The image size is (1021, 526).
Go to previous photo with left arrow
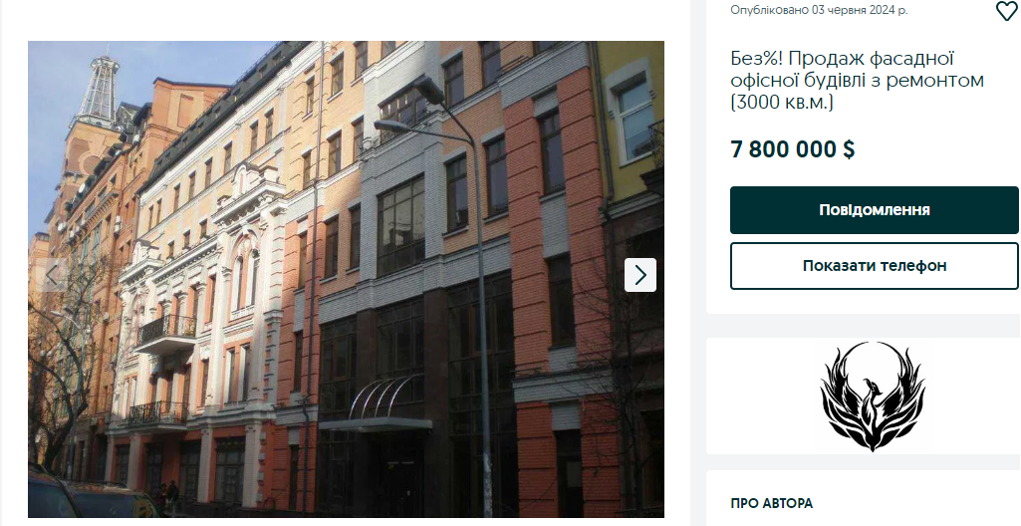coord(52,275)
